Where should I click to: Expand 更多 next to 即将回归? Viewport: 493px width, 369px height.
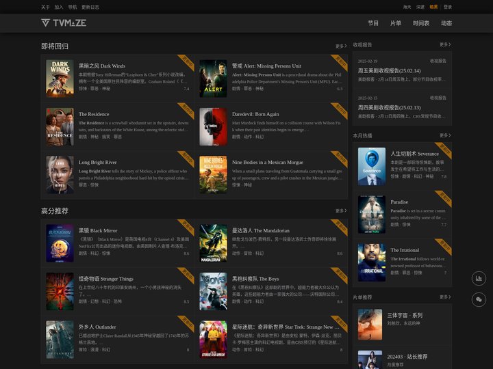(341, 46)
